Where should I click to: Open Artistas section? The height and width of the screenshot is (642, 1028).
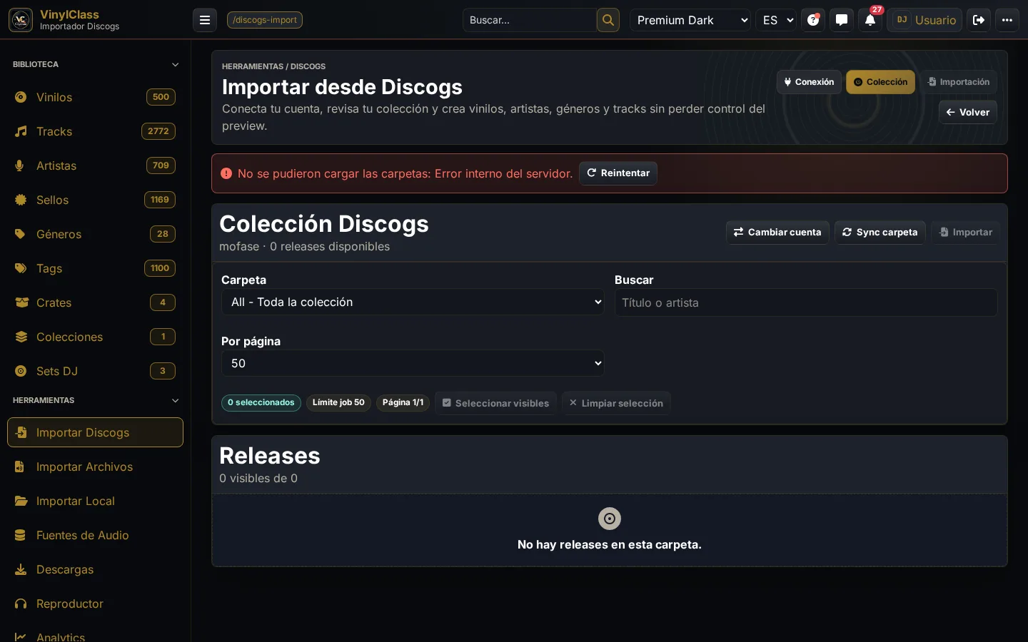coord(95,165)
